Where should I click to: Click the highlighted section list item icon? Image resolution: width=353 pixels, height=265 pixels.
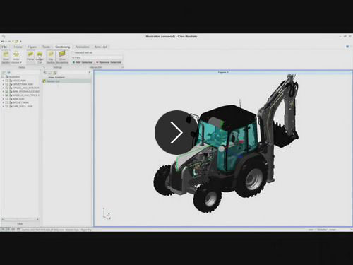point(44,81)
